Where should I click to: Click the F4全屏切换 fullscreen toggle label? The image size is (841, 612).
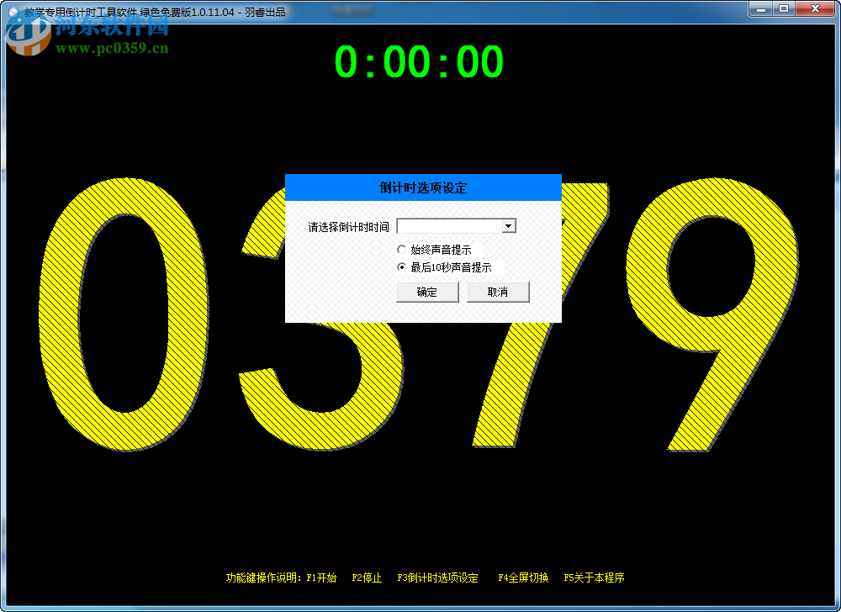[x=524, y=578]
